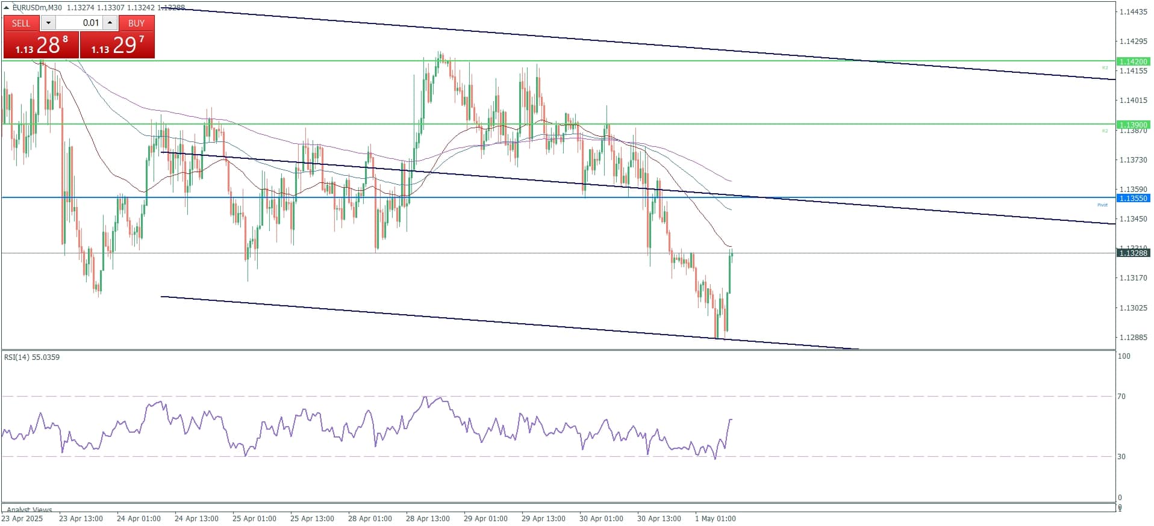
Task: Decrease trade volume with the down arrow
Action: pyautogui.click(x=48, y=23)
